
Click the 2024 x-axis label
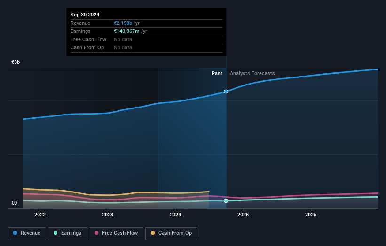click(175, 215)
